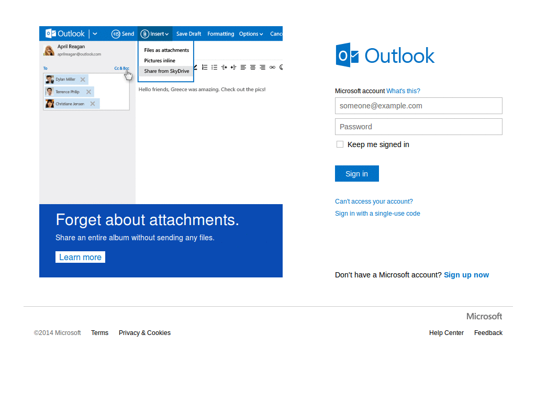Click the Sign up now link

[x=466, y=275]
